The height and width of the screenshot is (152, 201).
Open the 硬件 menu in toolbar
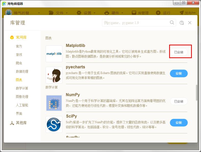pos(114,13)
